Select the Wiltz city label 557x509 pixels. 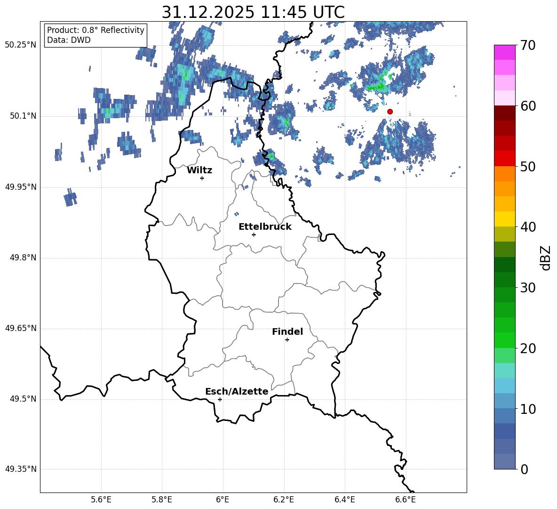tap(199, 170)
